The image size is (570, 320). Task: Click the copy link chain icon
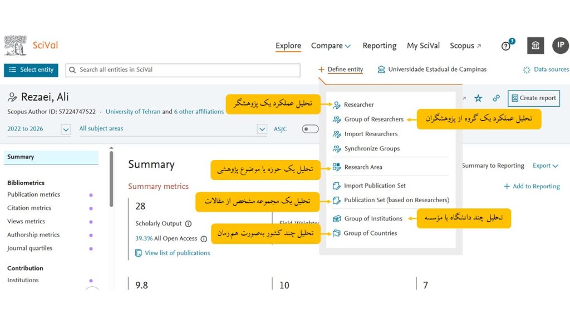pos(496,98)
